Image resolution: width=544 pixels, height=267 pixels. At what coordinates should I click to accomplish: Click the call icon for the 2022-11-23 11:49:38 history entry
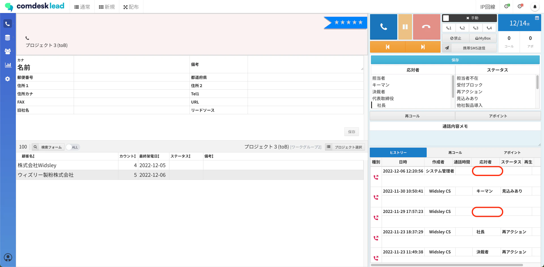[376, 258]
